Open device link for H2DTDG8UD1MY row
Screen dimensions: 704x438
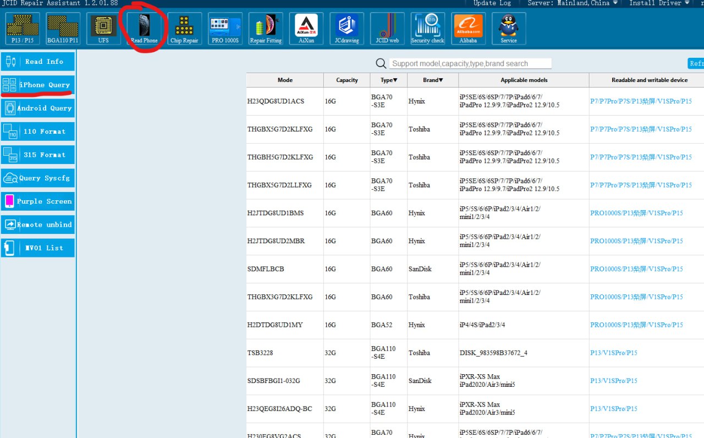coord(636,325)
